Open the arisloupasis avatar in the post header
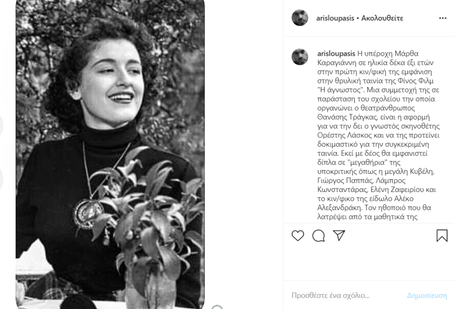 point(300,18)
